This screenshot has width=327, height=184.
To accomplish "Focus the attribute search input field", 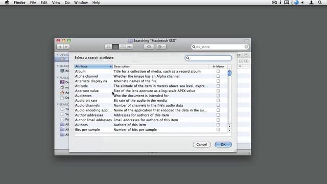I will (x=208, y=58).
